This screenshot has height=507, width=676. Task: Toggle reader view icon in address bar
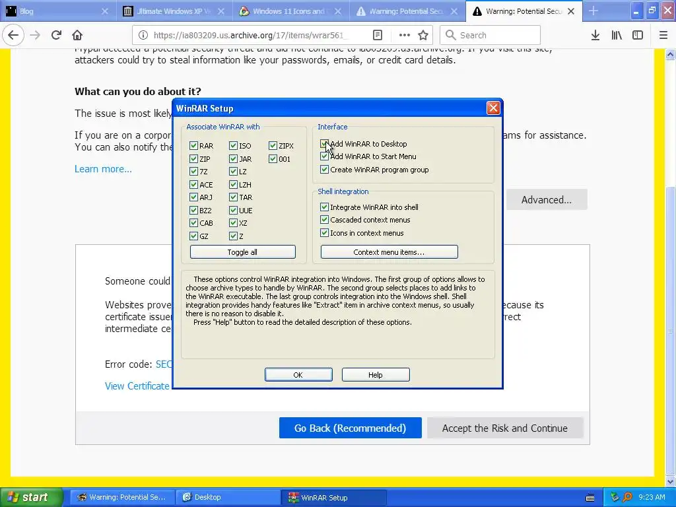pos(378,35)
